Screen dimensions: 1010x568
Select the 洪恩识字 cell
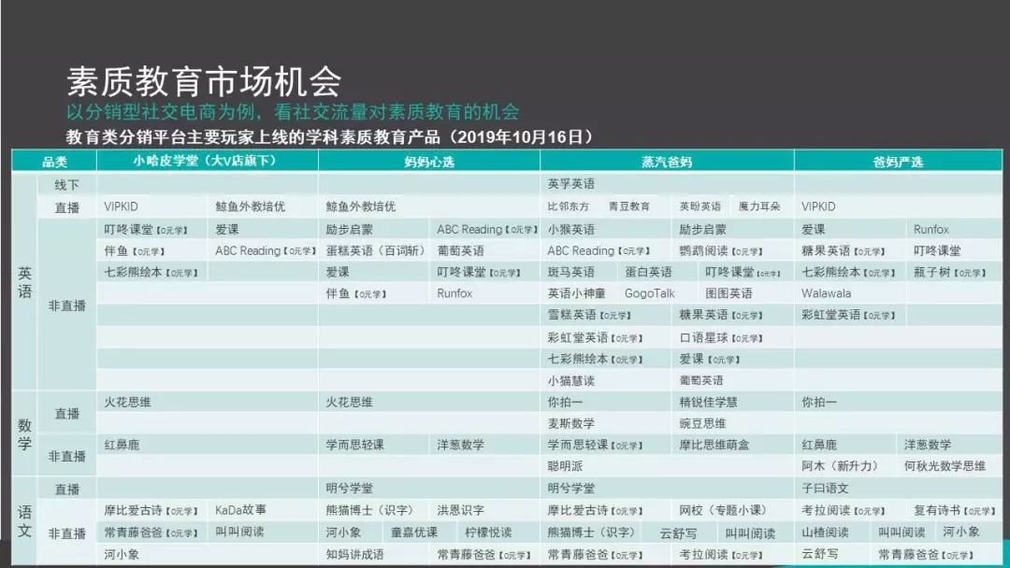click(x=460, y=510)
